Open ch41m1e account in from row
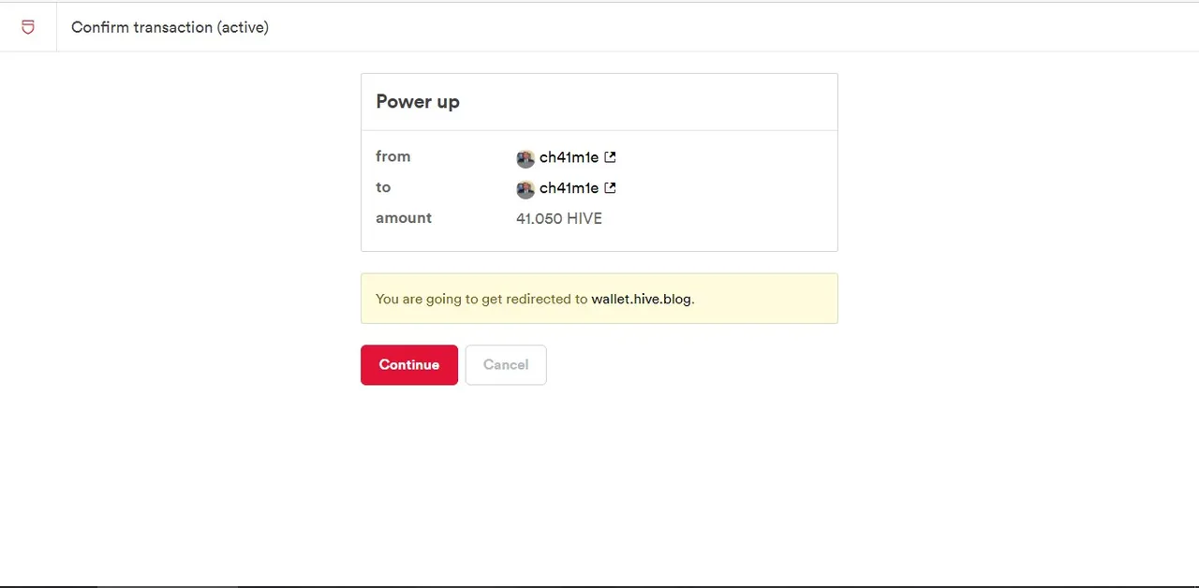1199x588 pixels. click(569, 157)
